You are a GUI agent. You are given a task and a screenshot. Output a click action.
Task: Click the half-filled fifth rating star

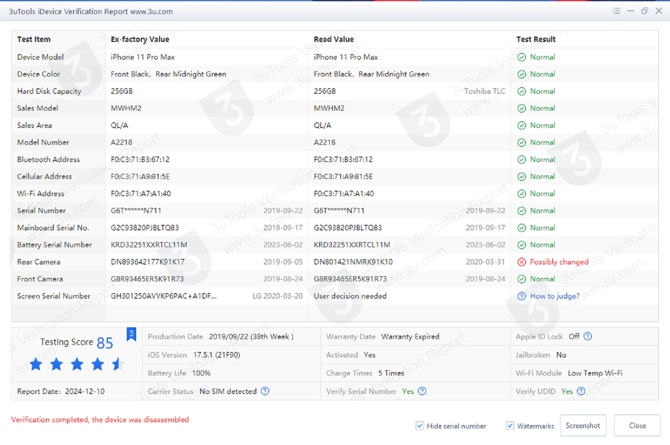click(x=118, y=365)
